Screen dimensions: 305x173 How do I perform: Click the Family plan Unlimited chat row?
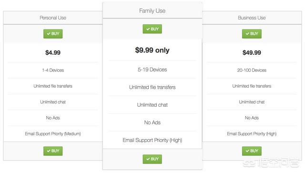152,105
